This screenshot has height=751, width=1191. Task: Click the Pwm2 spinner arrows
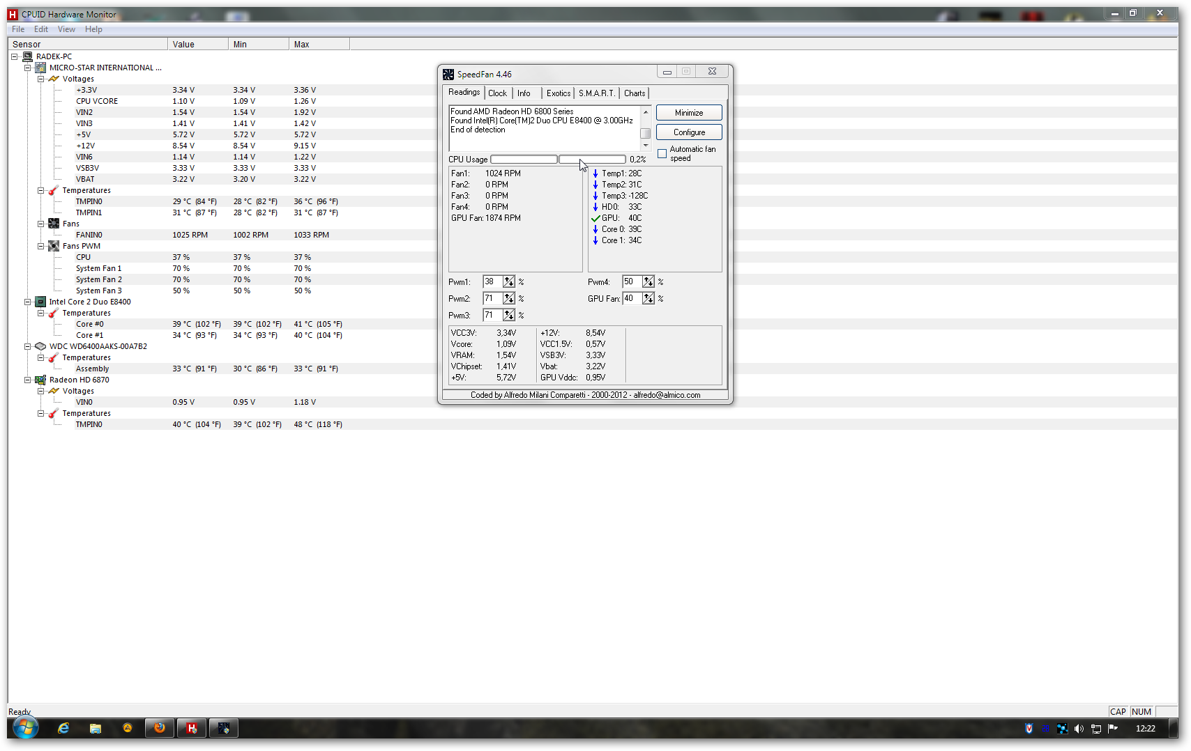point(509,299)
